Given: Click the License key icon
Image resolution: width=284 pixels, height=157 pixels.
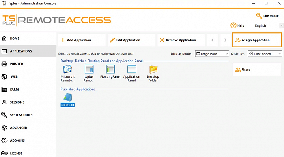Looking at the screenshot, I should click(x=4, y=153).
